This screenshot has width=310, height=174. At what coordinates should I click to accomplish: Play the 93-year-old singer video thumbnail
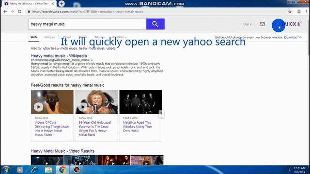[x=96, y=102]
